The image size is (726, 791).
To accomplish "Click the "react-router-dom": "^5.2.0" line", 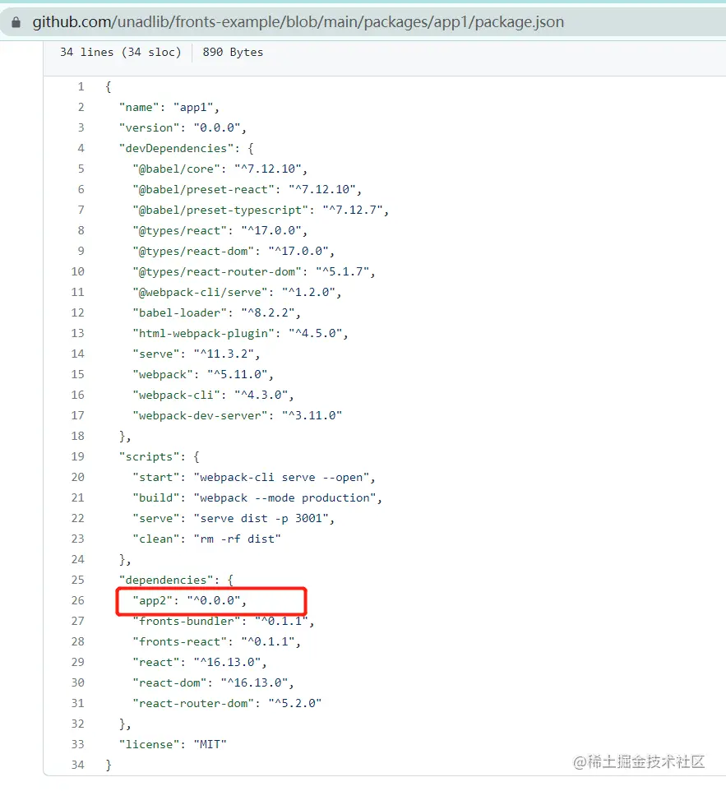I will click(227, 703).
